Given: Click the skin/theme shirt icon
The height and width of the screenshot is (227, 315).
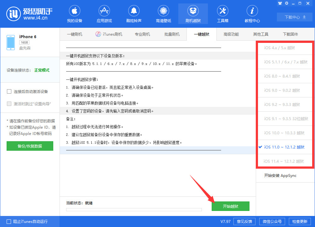Looking at the screenshot, I should tap(280, 3).
